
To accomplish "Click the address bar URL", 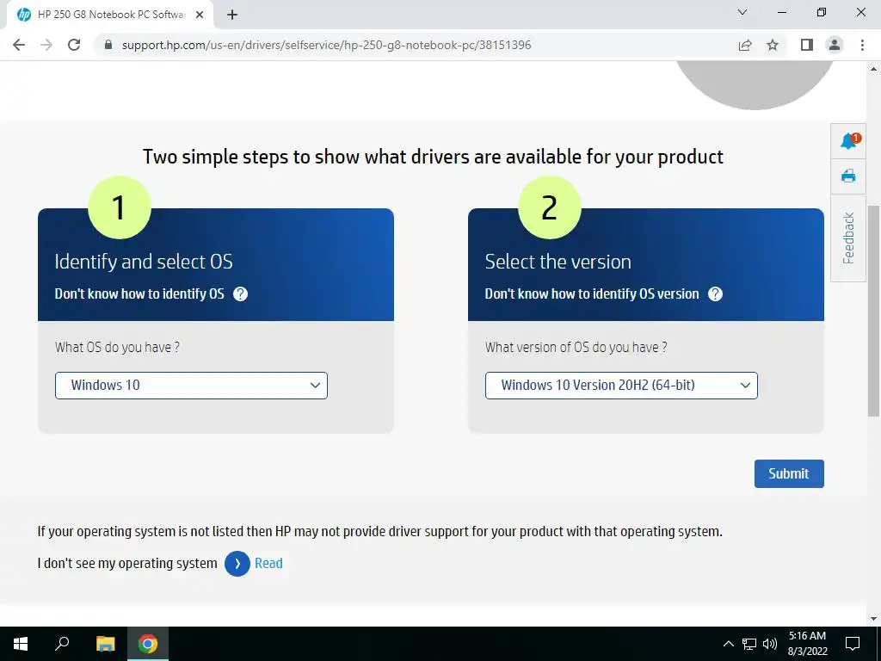I will pyautogui.click(x=326, y=45).
